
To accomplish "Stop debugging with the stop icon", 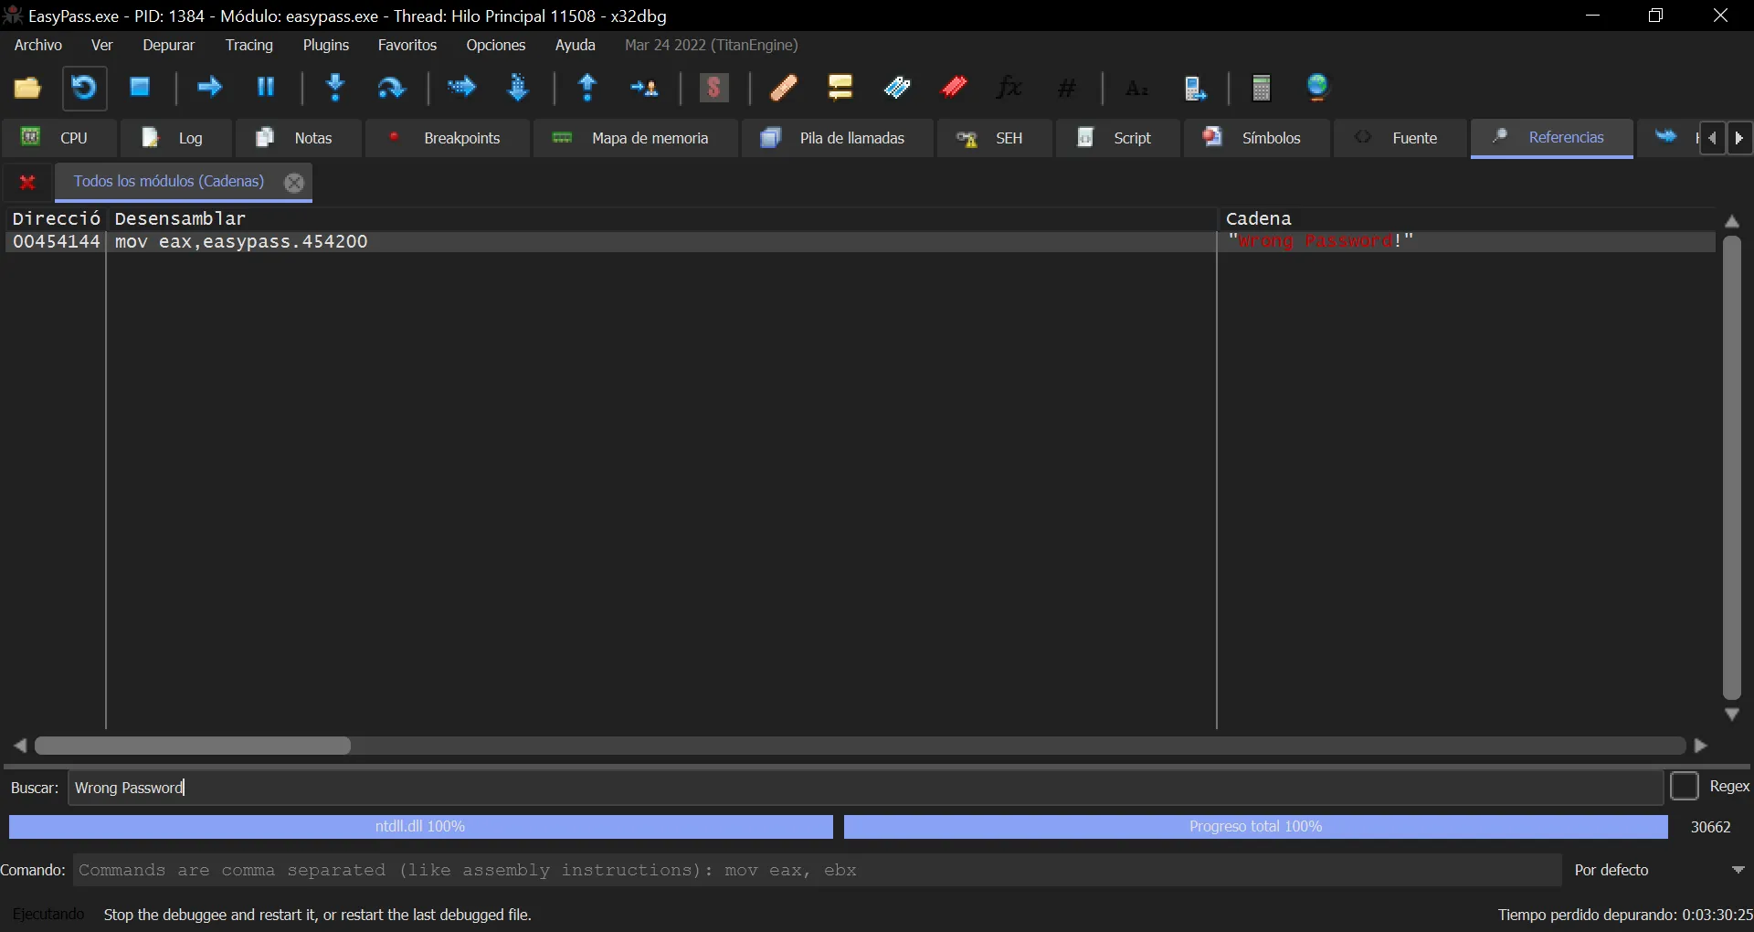I will (140, 88).
